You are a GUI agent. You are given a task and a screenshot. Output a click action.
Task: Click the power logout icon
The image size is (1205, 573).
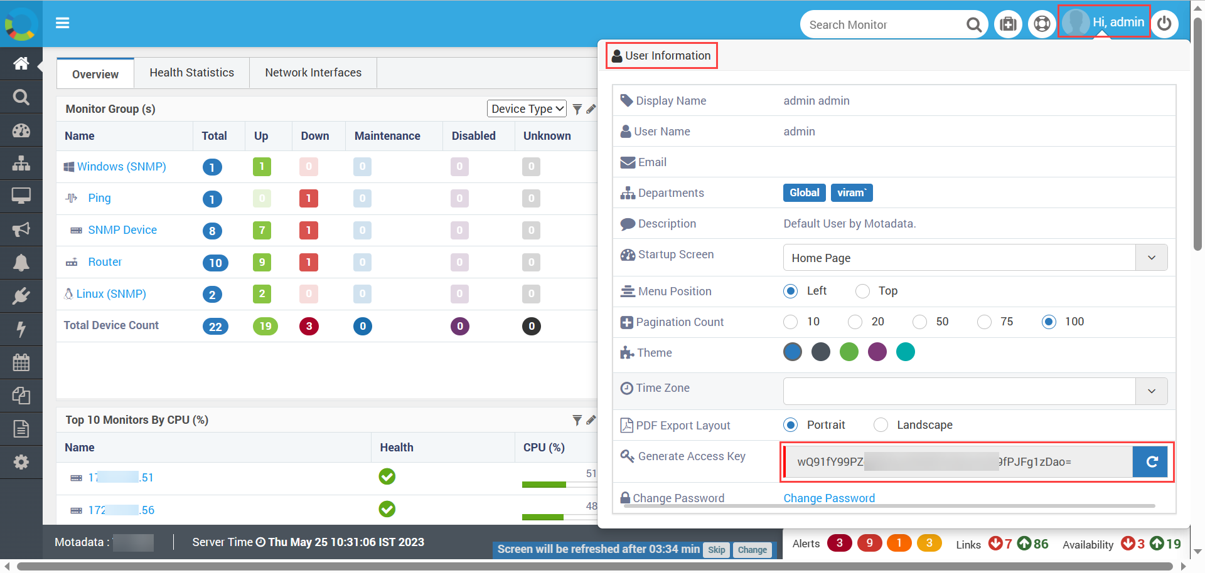1164,24
